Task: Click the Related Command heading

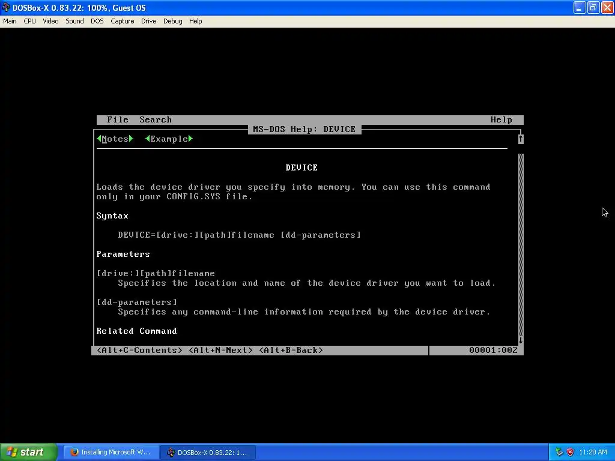Action: click(136, 331)
